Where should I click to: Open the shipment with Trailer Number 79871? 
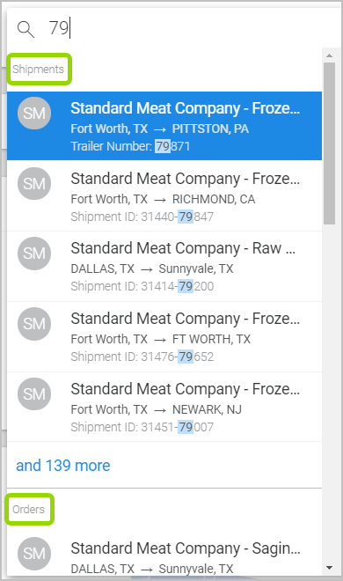point(164,126)
